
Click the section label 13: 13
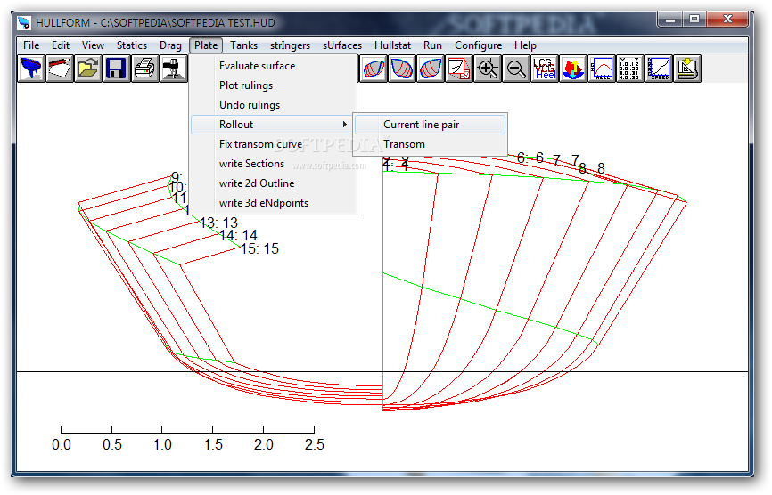tap(219, 223)
